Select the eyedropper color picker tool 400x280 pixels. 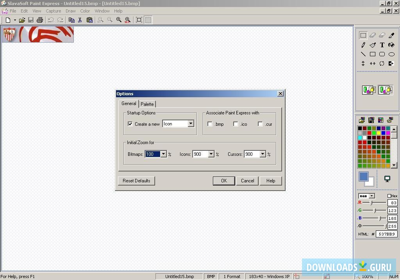coord(391,35)
